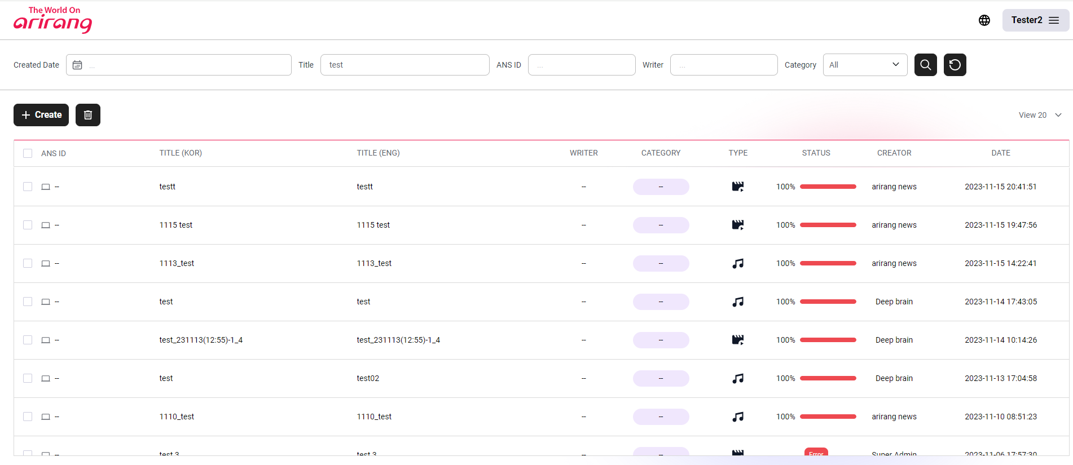Expand the View 20 page size dropdown

1040,115
